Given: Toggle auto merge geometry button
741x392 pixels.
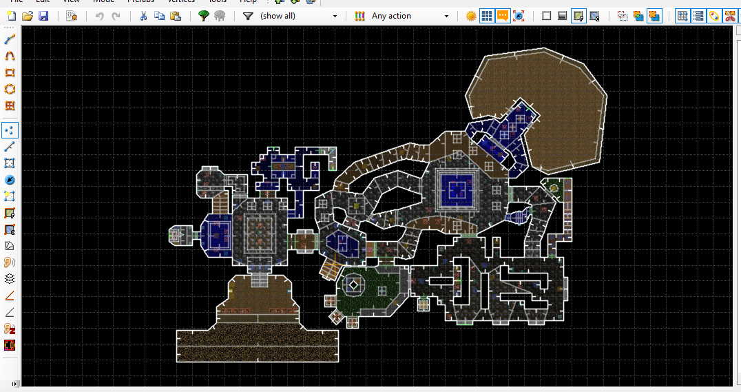Looking at the screenshot, I should [715, 16].
